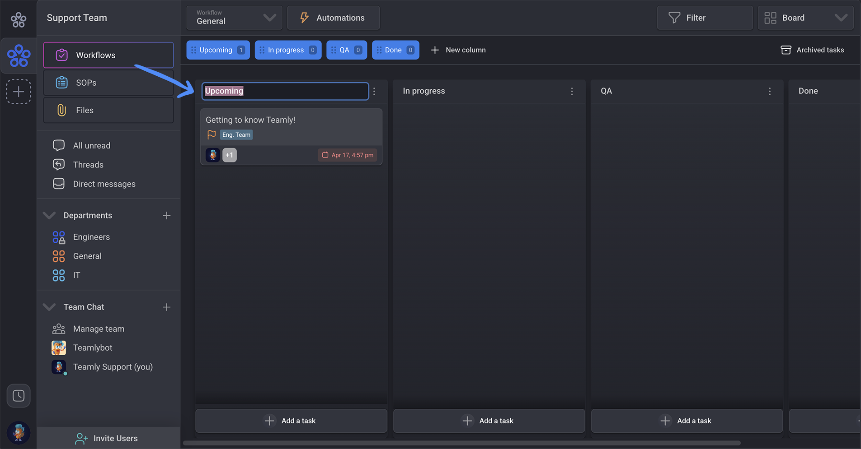The width and height of the screenshot is (861, 449).
Task: Click the In progress column title
Action: click(424, 91)
